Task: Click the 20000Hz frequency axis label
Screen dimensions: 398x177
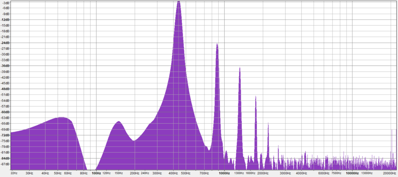Action: click(x=389, y=173)
